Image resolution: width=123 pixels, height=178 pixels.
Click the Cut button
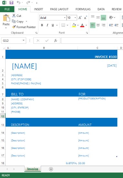tap(17, 16)
